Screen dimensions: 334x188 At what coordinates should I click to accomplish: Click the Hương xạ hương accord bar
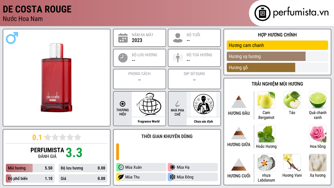pos(277,56)
